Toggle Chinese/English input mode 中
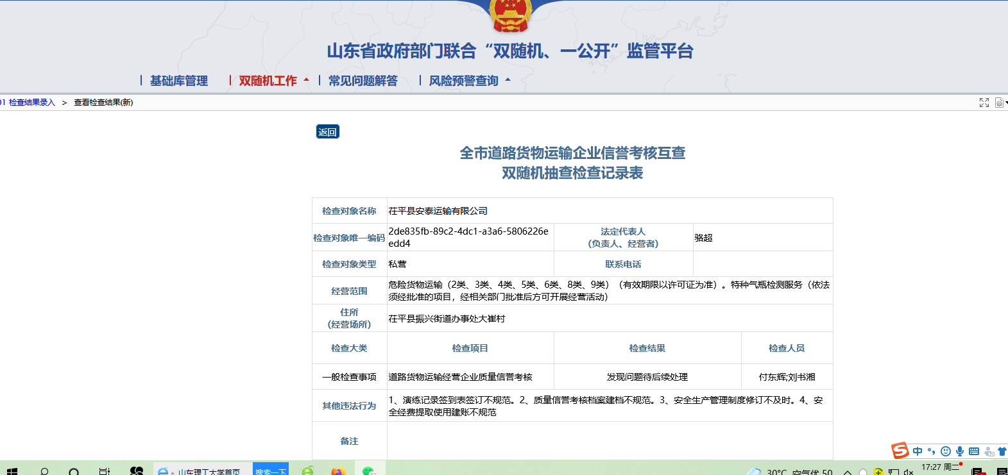 (918, 451)
